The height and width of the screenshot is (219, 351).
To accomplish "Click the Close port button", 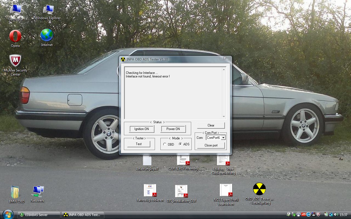I will 211,145.
